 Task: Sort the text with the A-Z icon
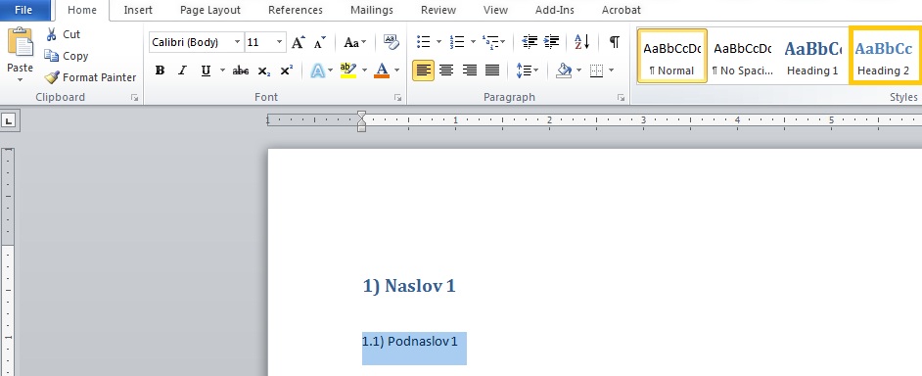click(x=581, y=42)
